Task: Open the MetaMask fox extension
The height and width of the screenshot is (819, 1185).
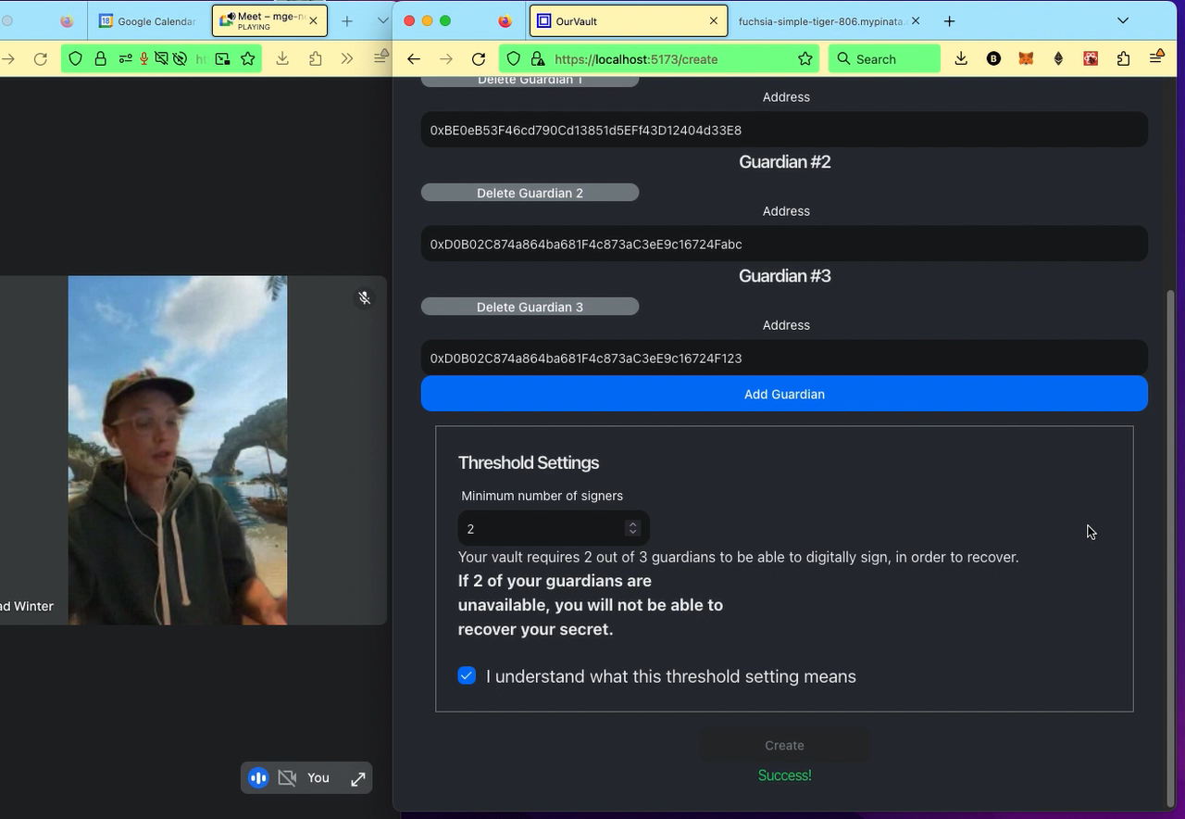Action: tap(1026, 58)
